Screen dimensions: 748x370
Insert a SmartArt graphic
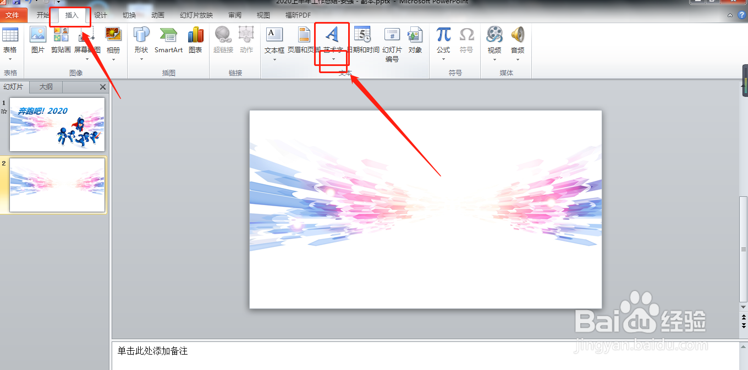pos(168,35)
